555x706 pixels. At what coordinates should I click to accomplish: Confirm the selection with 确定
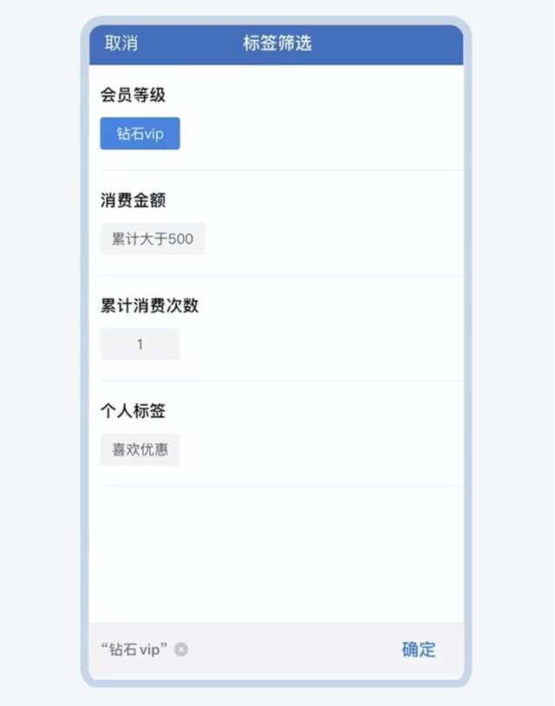pyautogui.click(x=418, y=650)
